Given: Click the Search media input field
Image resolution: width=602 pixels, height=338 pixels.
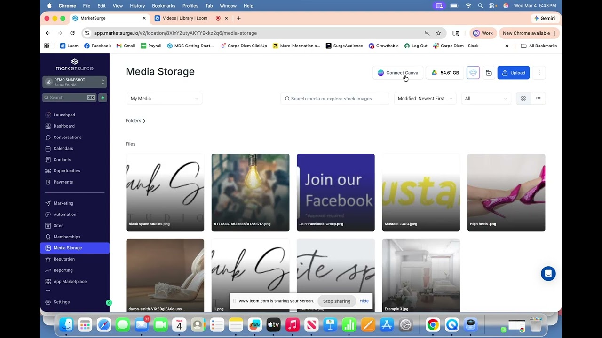Looking at the screenshot, I should tap(335, 99).
